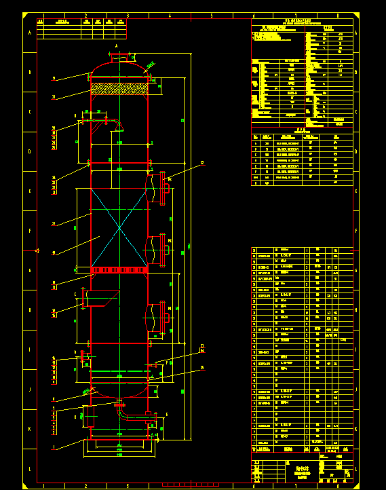The image size is (386, 490).
Task: Click the nozzle schedule table header row
Action: tap(303, 137)
